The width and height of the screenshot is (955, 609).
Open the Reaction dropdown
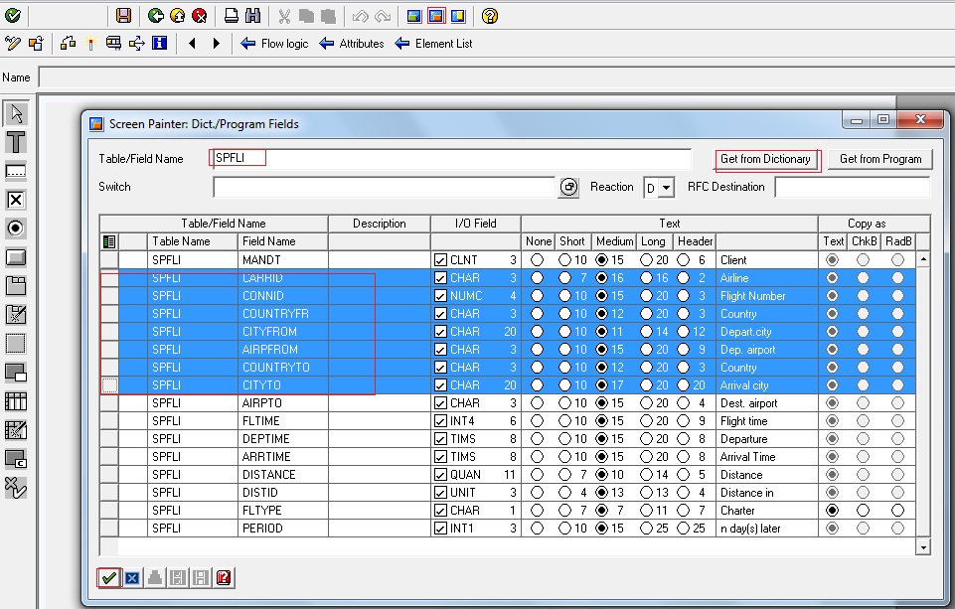(667, 187)
